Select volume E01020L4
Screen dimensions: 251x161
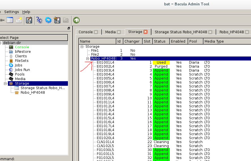tap(106, 138)
